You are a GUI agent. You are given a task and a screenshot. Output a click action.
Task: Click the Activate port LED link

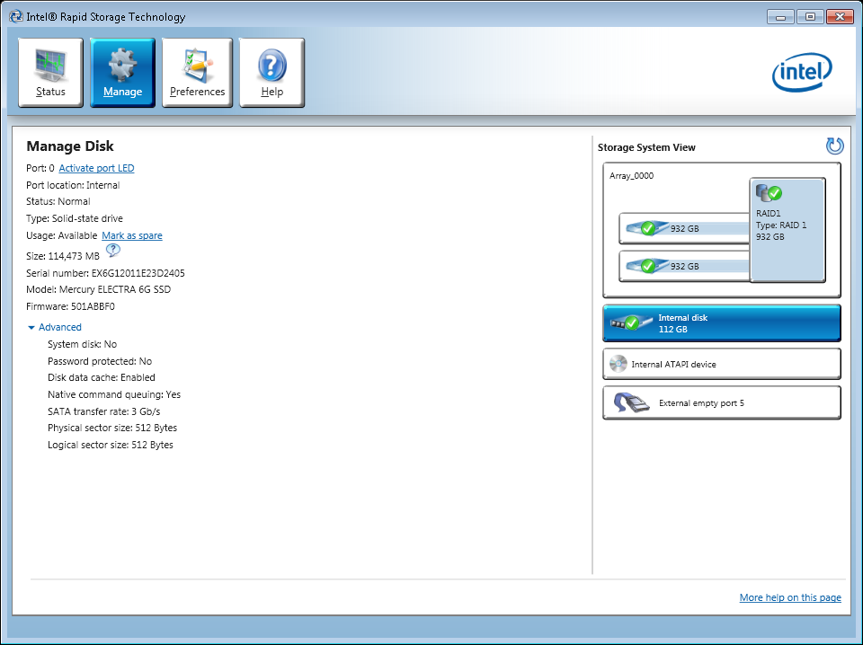click(x=96, y=167)
